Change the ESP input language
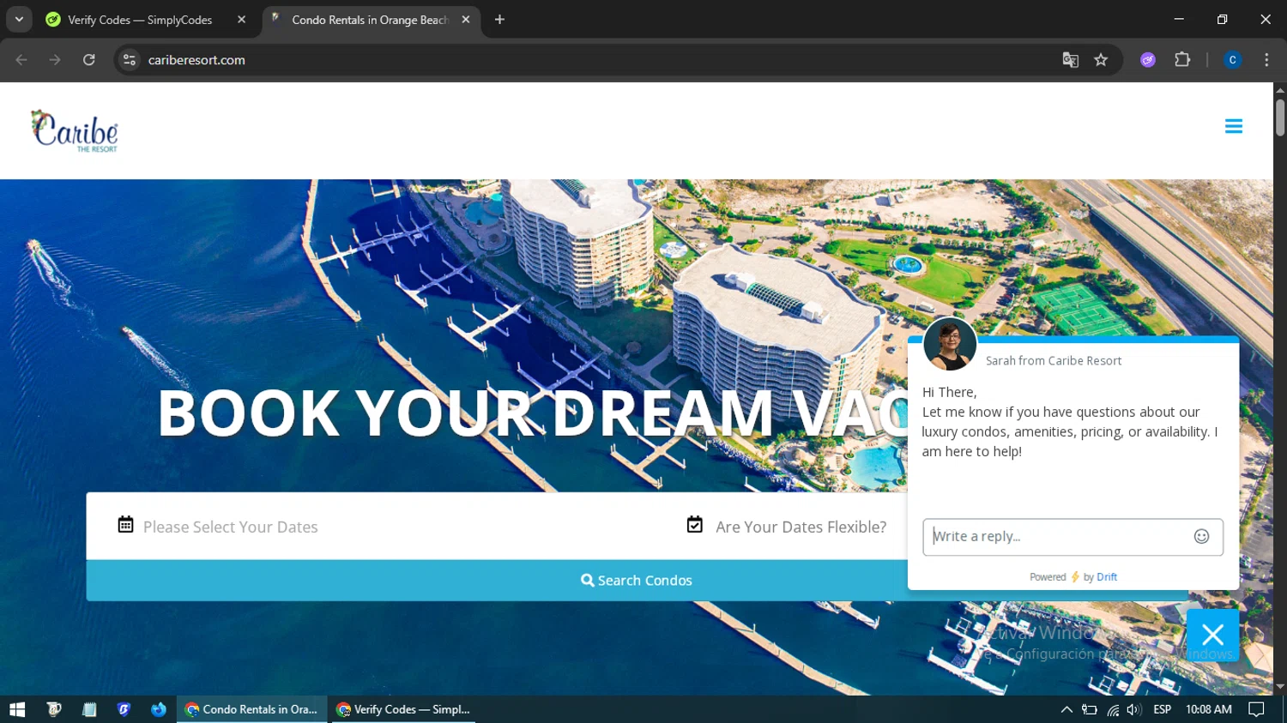 pyautogui.click(x=1163, y=709)
